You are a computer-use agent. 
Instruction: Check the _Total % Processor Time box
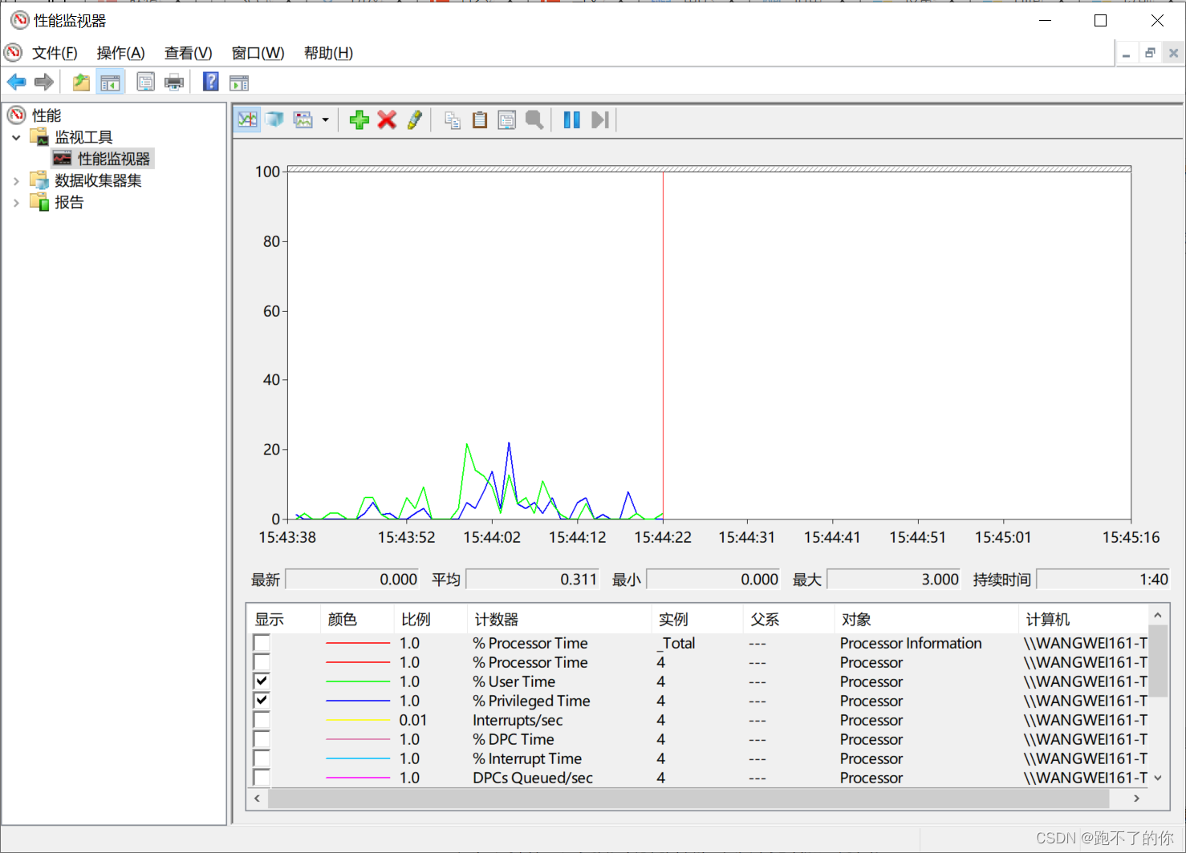[262, 643]
